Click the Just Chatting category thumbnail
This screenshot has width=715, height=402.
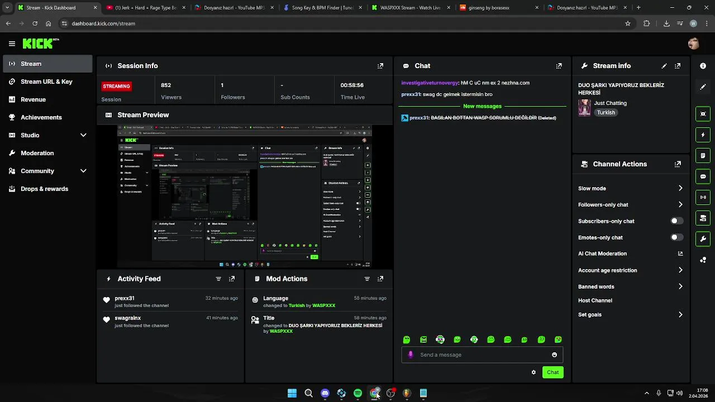pyautogui.click(x=584, y=108)
